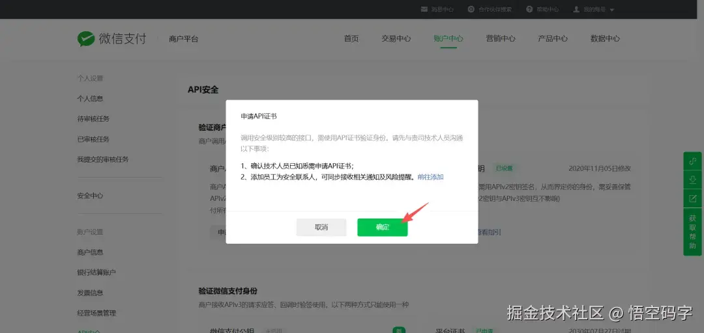
Task: Switch to the 产品中心 tab
Action: 553,38
